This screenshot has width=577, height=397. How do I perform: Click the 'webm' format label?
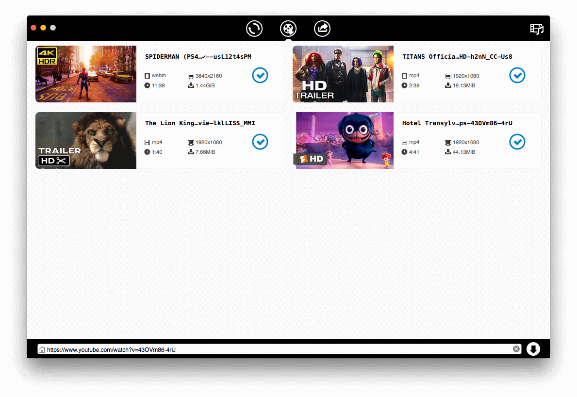click(159, 75)
